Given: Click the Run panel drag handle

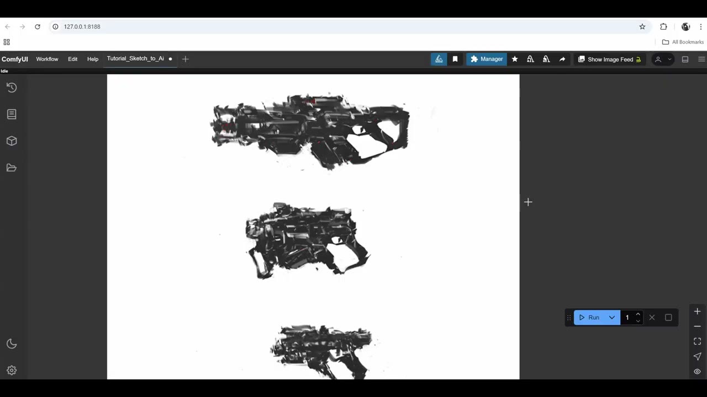Looking at the screenshot, I should tap(569, 318).
